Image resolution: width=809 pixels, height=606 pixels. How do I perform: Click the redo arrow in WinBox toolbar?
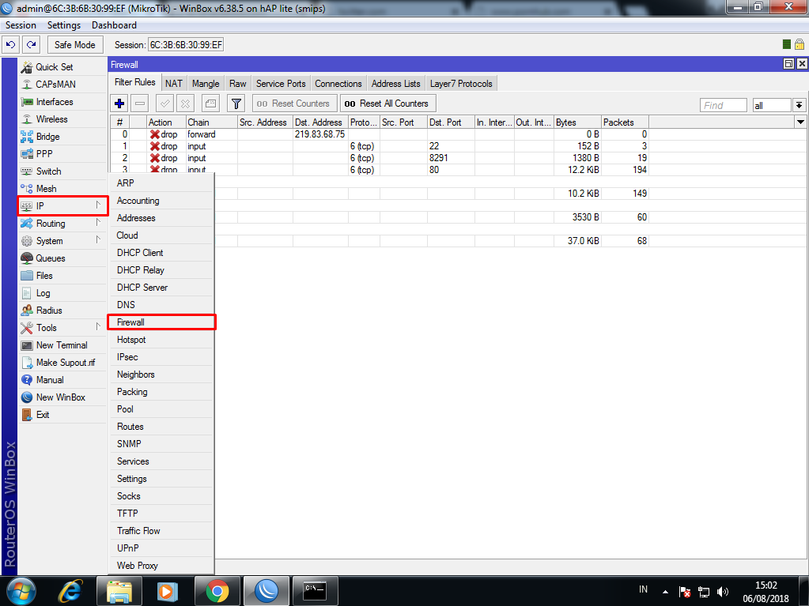(x=31, y=45)
